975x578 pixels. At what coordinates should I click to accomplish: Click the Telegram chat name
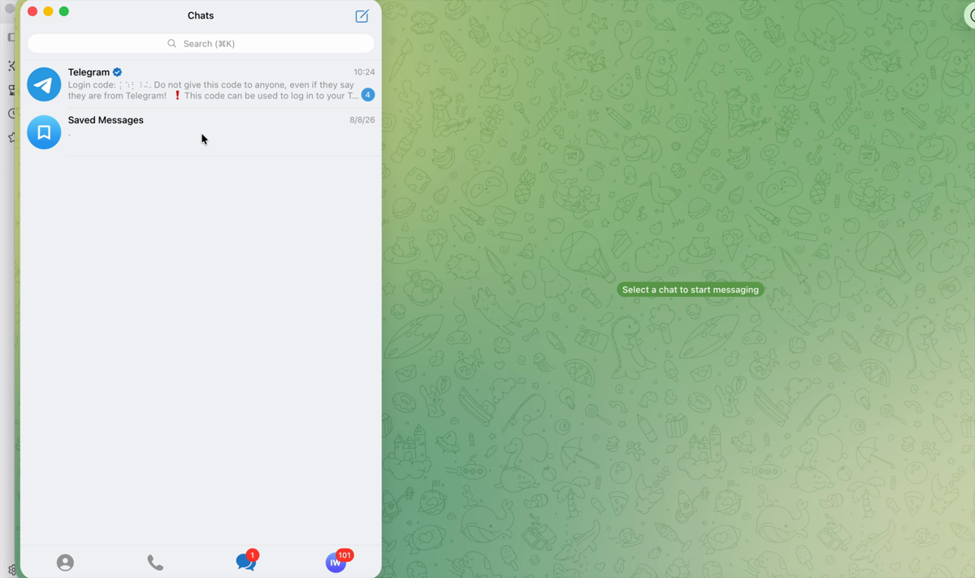(x=89, y=72)
